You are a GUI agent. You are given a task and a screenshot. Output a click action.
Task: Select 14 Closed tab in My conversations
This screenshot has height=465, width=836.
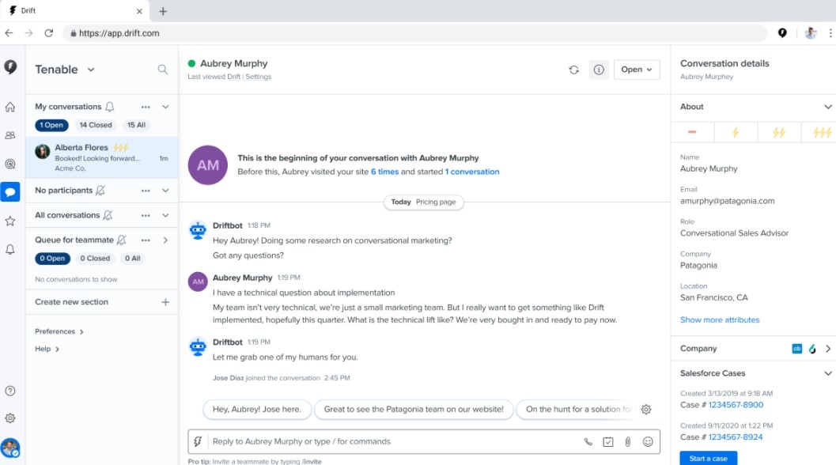coord(96,125)
